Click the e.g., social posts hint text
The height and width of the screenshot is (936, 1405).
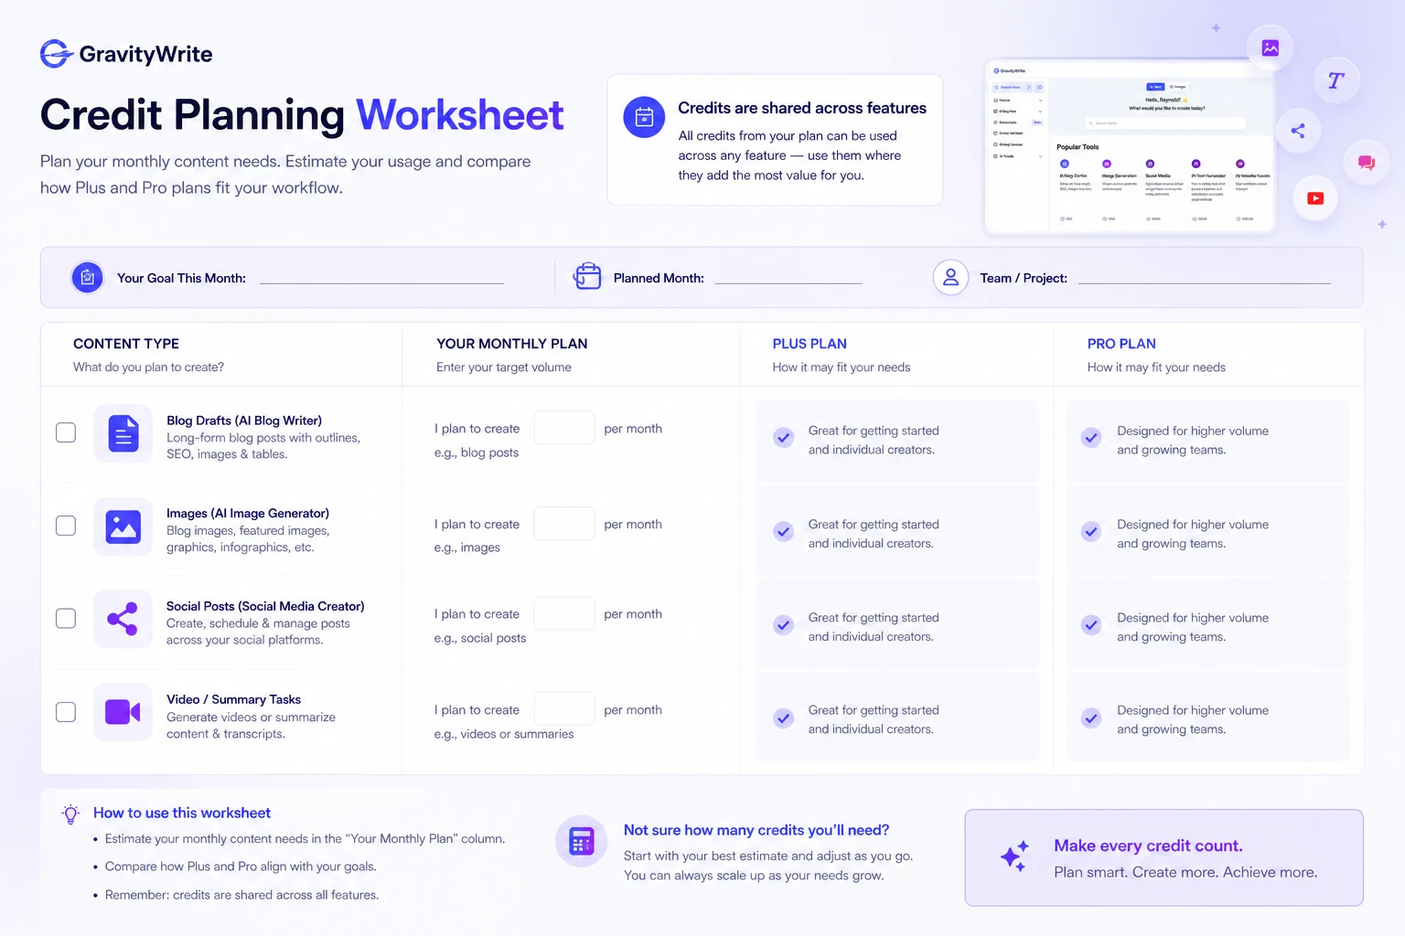(x=480, y=638)
